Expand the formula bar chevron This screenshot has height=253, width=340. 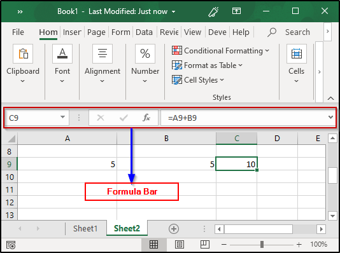pyautogui.click(x=330, y=117)
